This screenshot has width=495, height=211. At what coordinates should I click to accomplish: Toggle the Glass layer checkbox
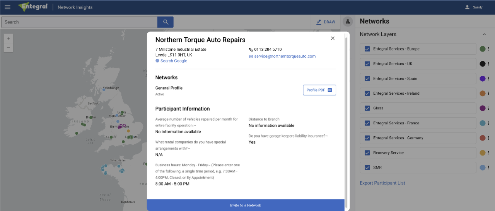coord(367,108)
